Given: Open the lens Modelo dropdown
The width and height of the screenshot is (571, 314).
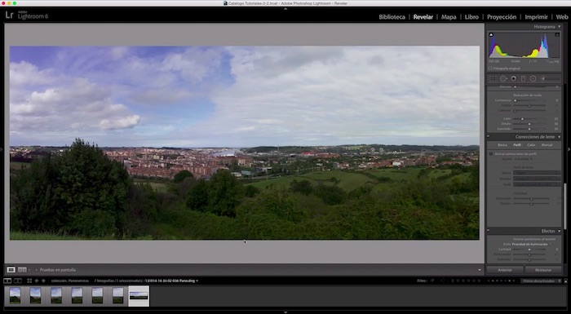Looking at the screenshot, I should pos(537,179).
